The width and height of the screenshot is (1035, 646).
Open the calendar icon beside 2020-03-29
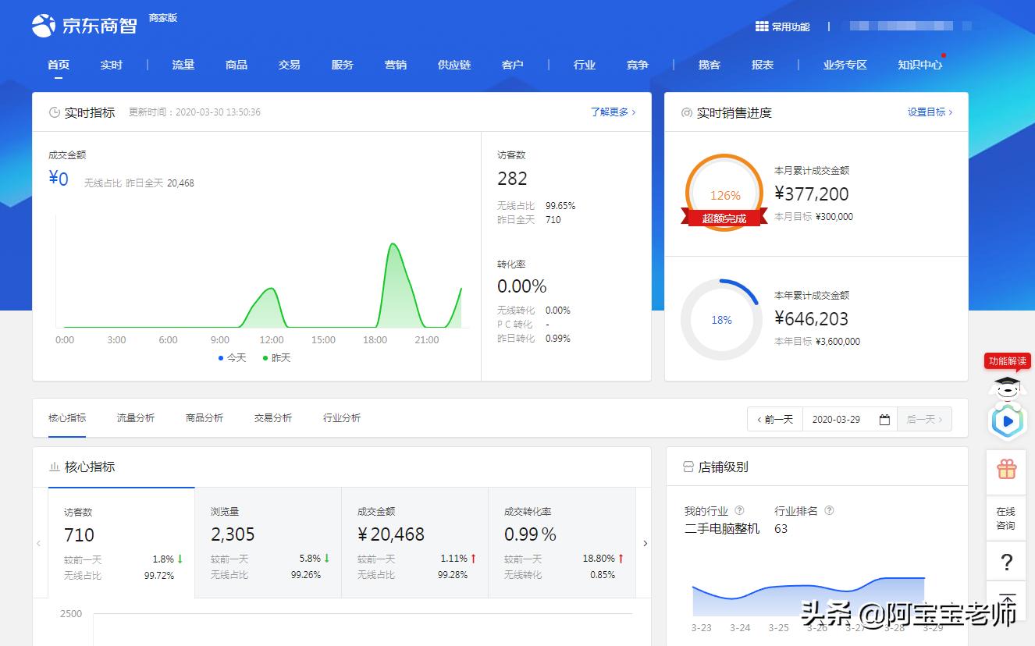pyautogui.click(x=884, y=419)
